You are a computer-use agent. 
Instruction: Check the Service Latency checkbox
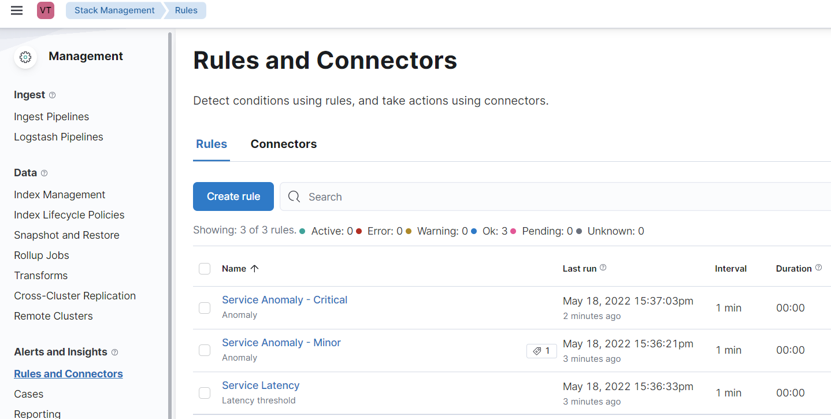[x=205, y=392]
